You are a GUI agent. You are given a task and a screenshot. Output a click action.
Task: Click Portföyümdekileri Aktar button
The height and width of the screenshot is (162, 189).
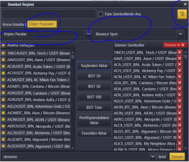94,120
